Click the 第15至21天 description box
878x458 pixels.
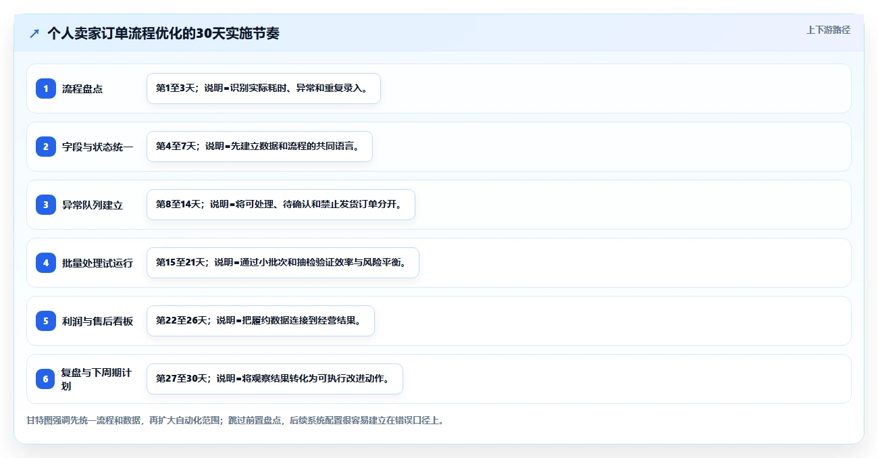tap(282, 263)
